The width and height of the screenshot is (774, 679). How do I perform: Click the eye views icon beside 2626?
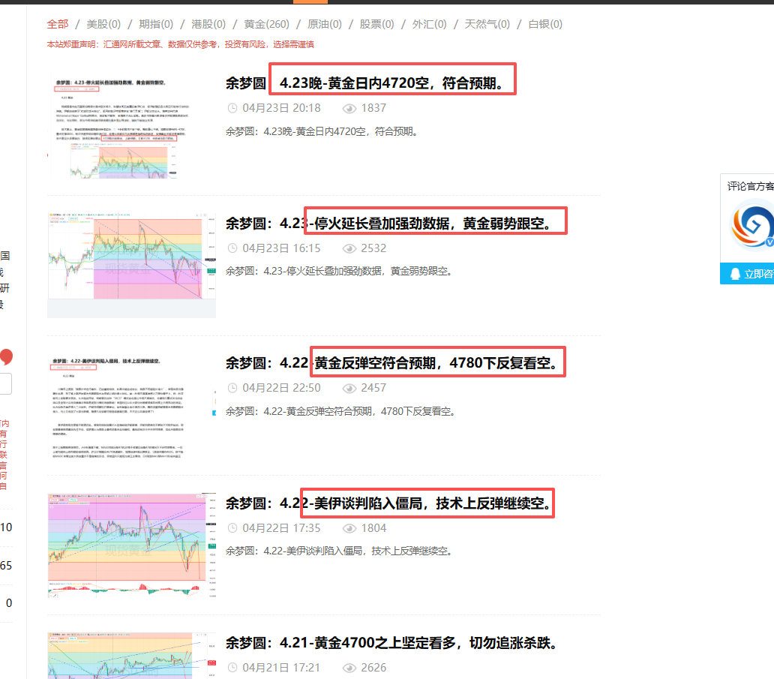click(x=349, y=668)
